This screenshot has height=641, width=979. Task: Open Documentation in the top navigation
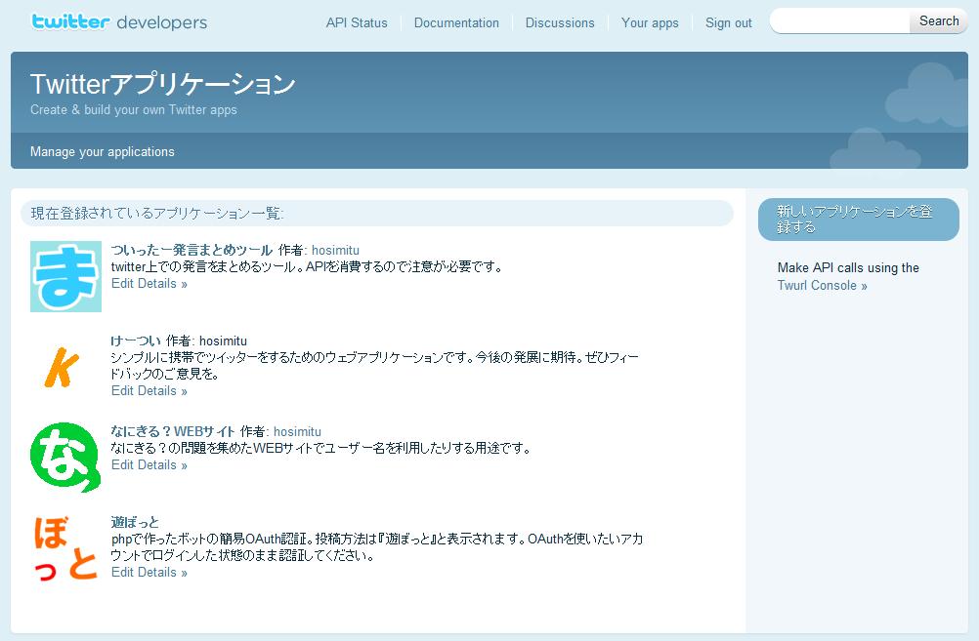(456, 23)
